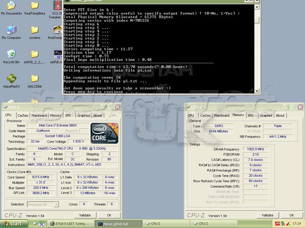Click the console scrollbar thumb
The height and width of the screenshot is (228, 305).
[257, 20]
